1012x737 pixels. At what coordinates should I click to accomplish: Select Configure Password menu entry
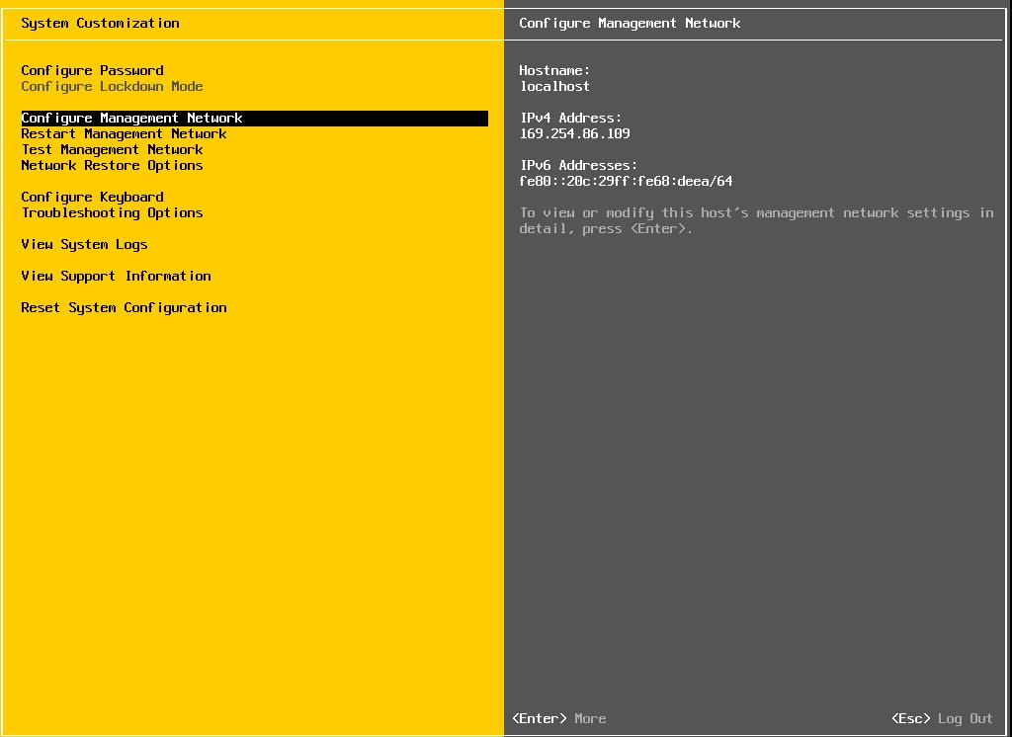coord(91,70)
